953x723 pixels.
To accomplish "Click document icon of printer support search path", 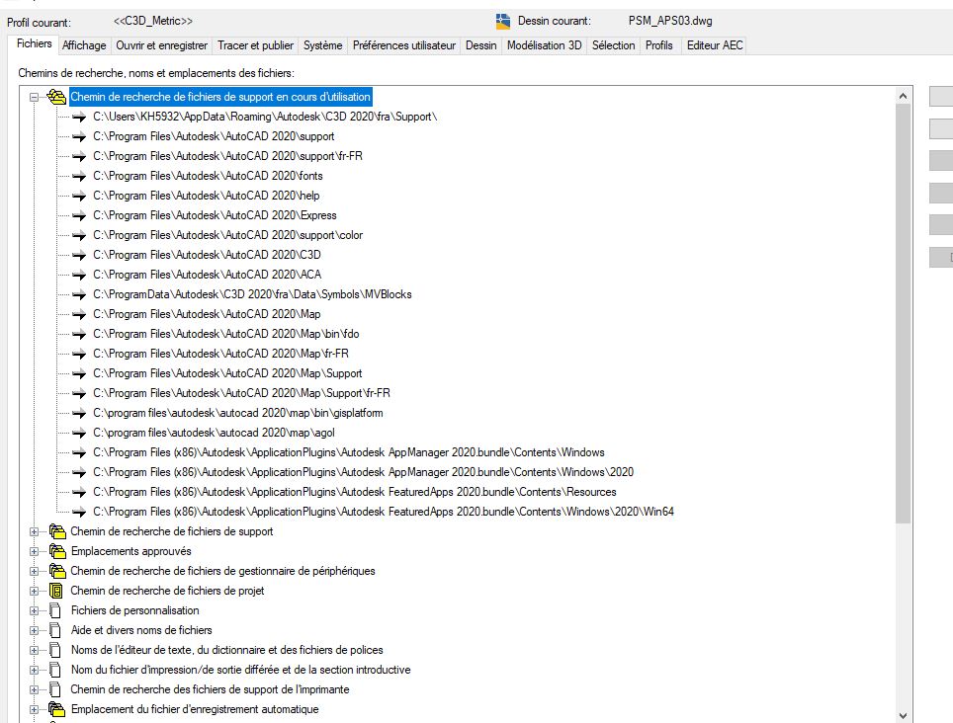I will [x=55, y=689].
